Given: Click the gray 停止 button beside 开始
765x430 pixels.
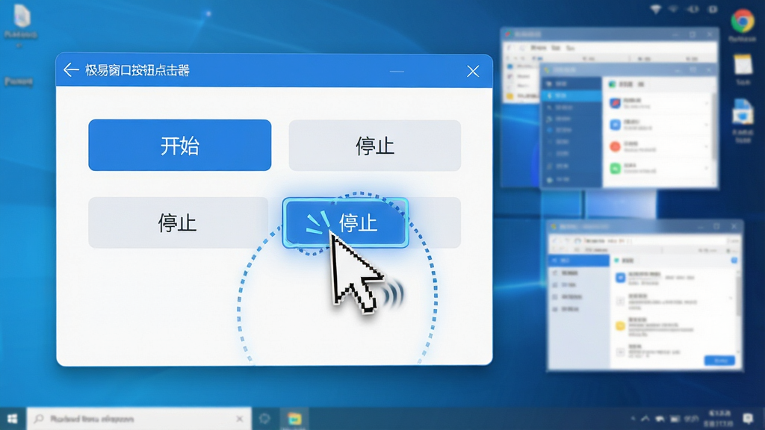Looking at the screenshot, I should coord(375,146).
